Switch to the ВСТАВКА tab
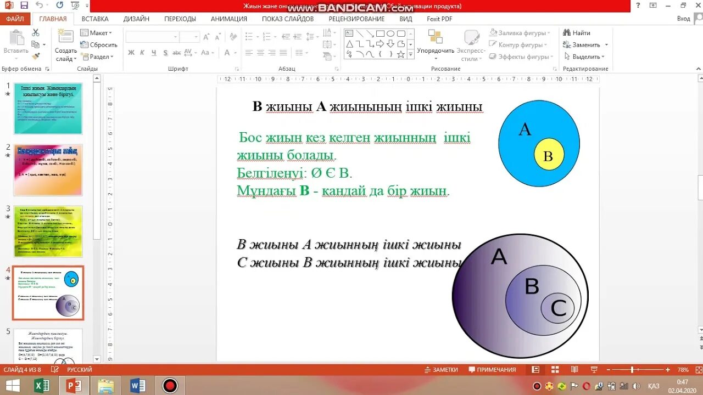 (x=95, y=19)
